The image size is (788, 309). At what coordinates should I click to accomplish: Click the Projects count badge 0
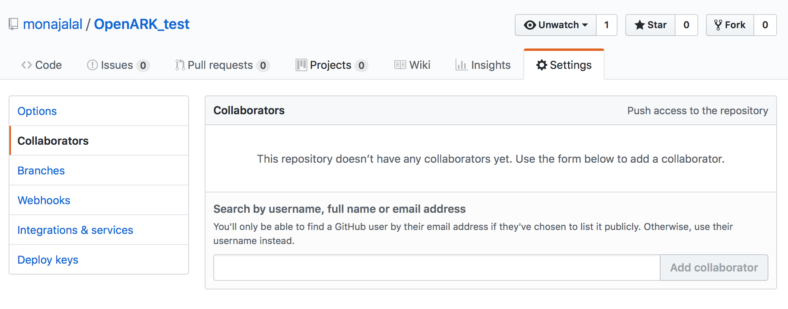(x=361, y=65)
